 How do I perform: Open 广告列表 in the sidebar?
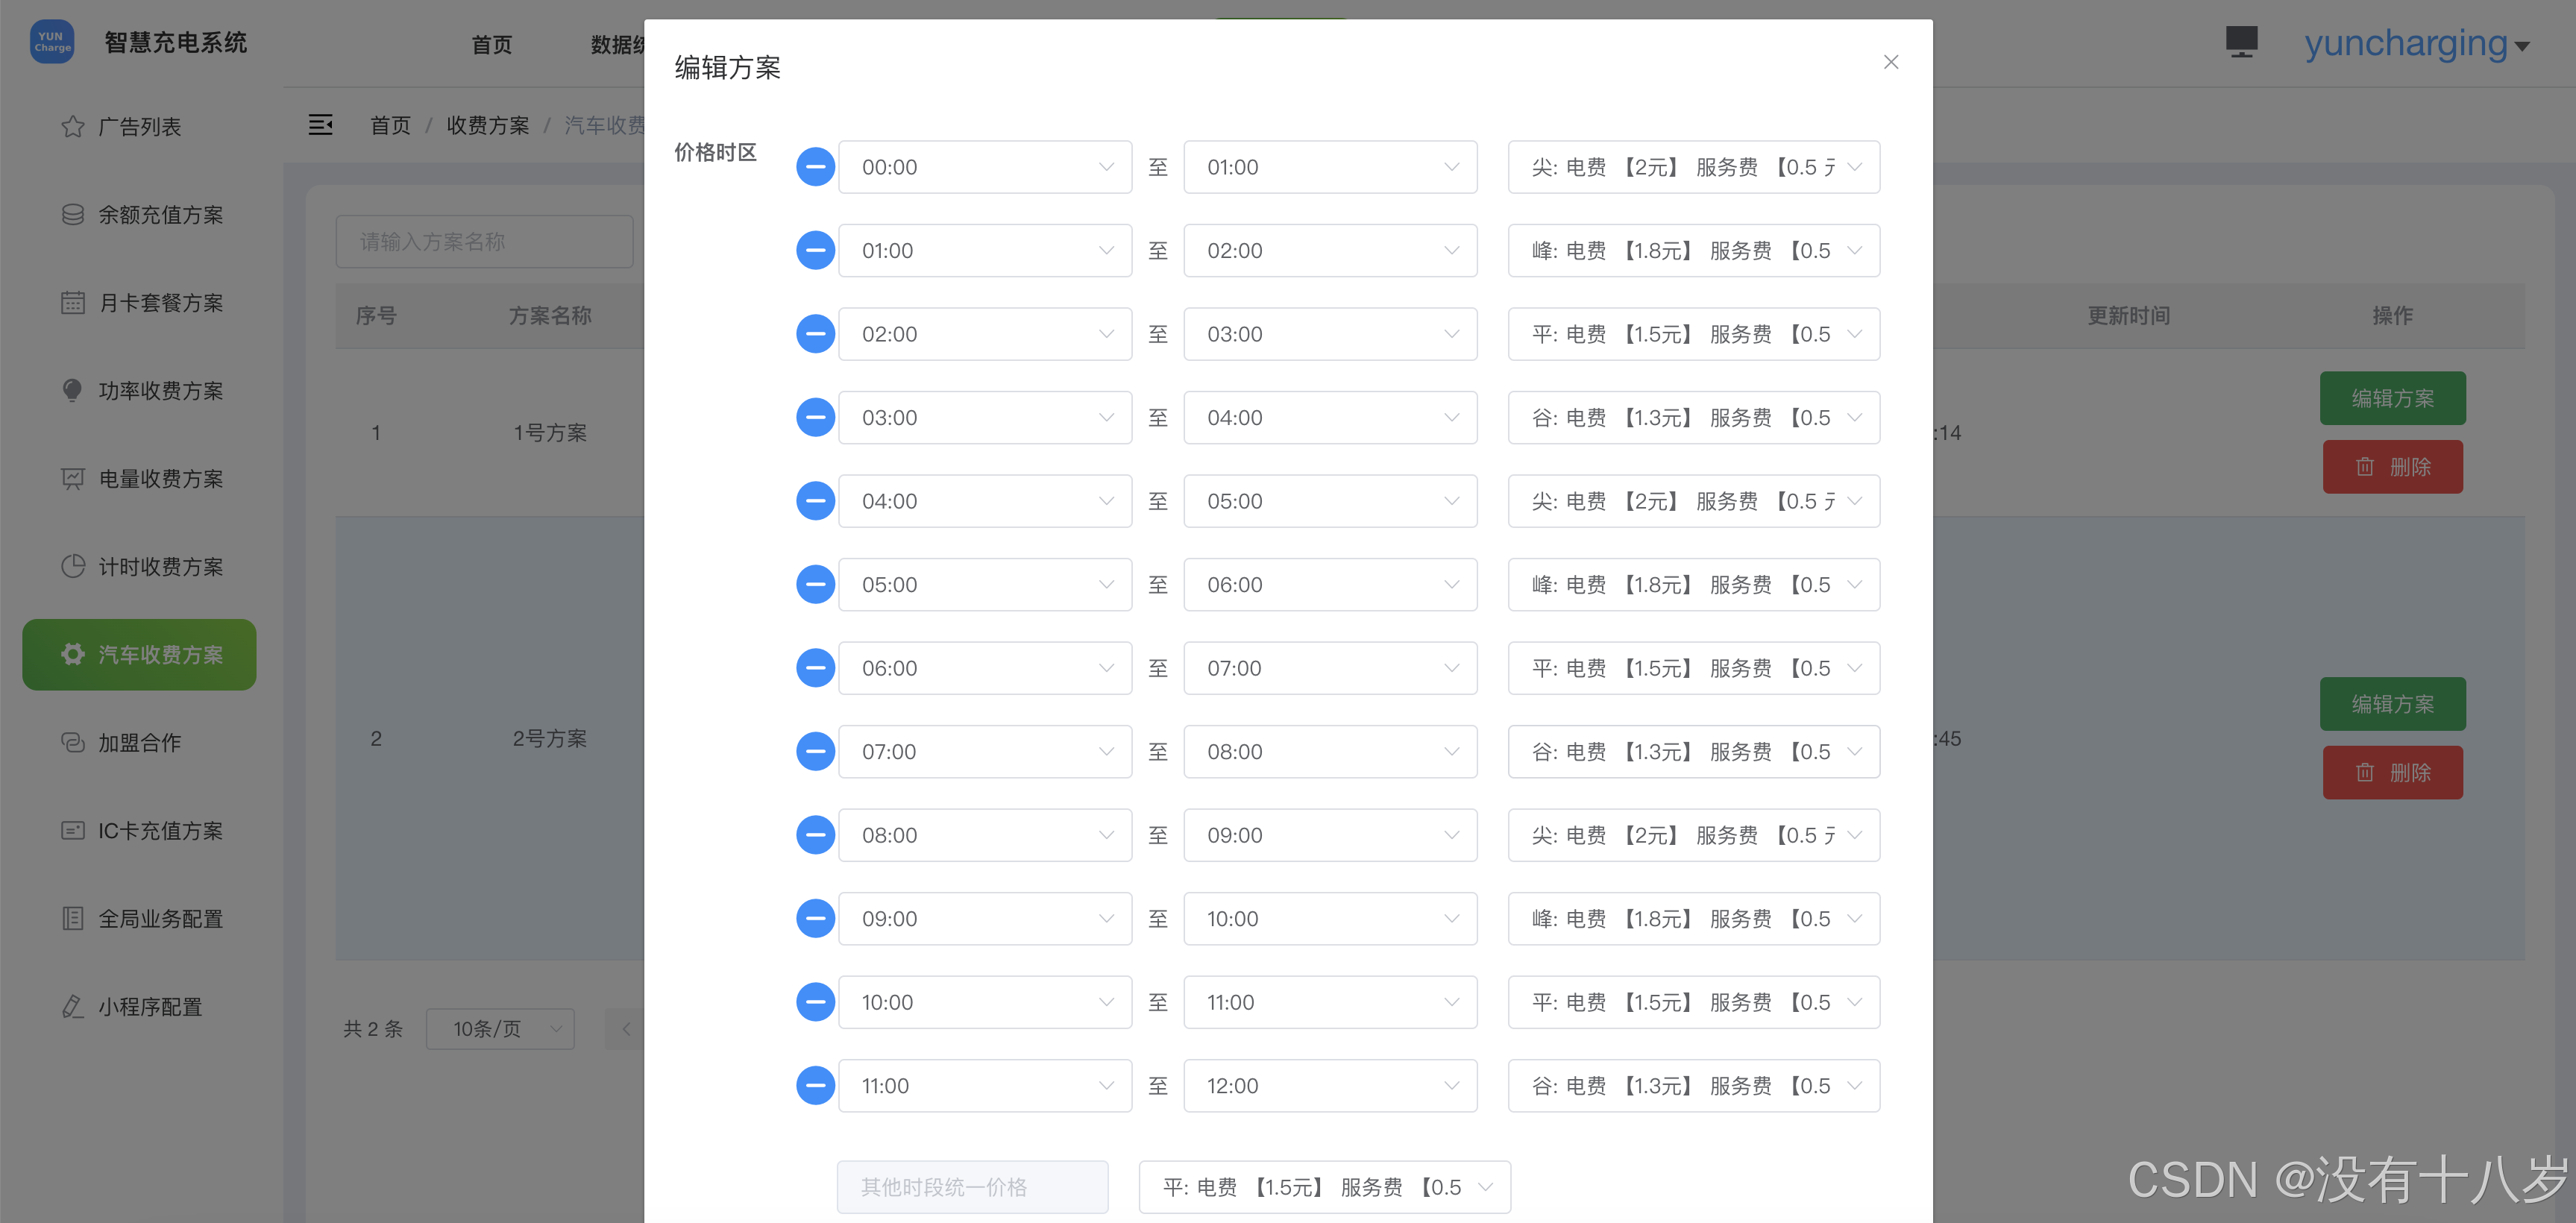(x=140, y=127)
